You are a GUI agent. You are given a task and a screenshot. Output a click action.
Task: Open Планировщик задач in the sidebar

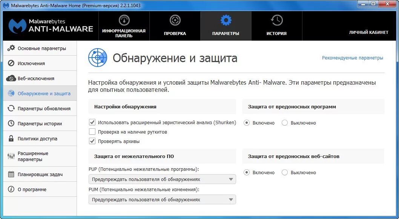coord(40,174)
